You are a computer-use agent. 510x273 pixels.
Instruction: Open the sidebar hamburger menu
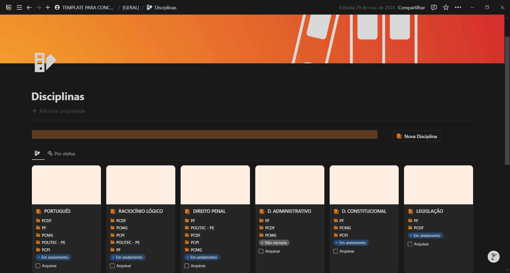pyautogui.click(x=19, y=7)
